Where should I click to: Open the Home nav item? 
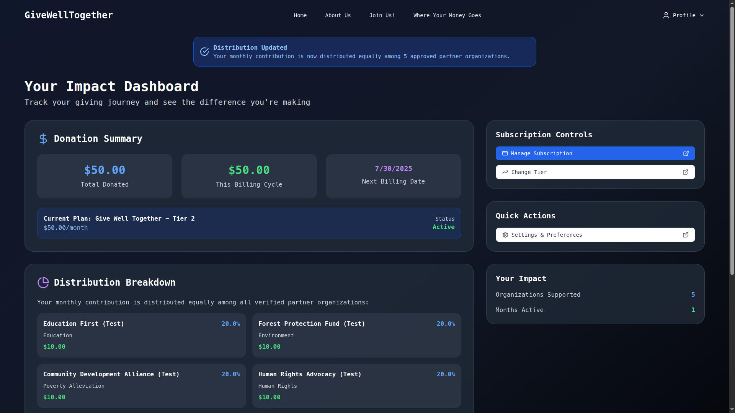(300, 15)
